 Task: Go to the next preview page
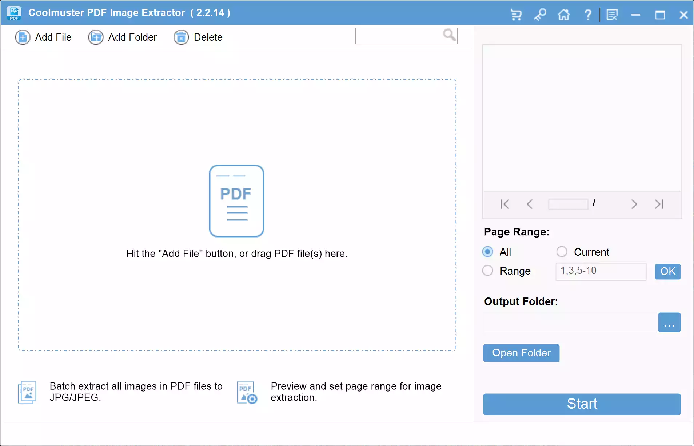[634, 204]
